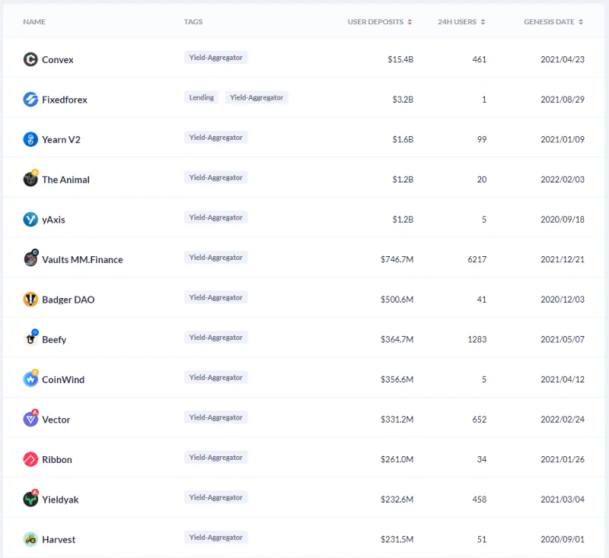The width and height of the screenshot is (609, 558).
Task: Click the Lending tag on Fixedforex
Action: pos(201,97)
